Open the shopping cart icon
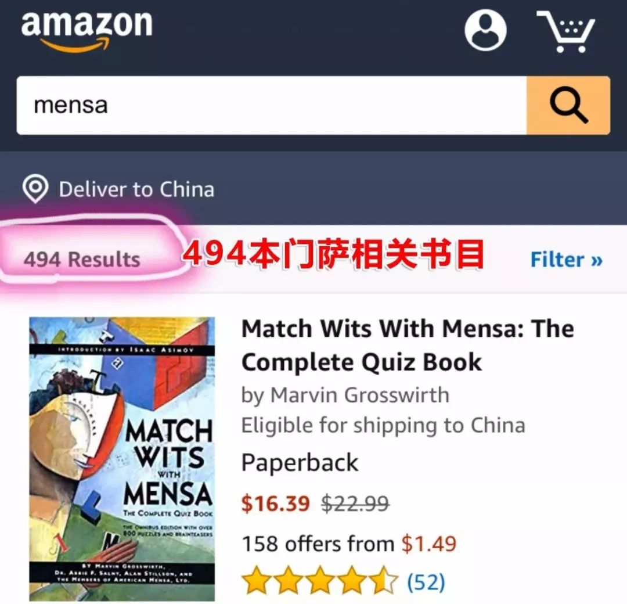This screenshot has height=604, width=627. click(567, 31)
